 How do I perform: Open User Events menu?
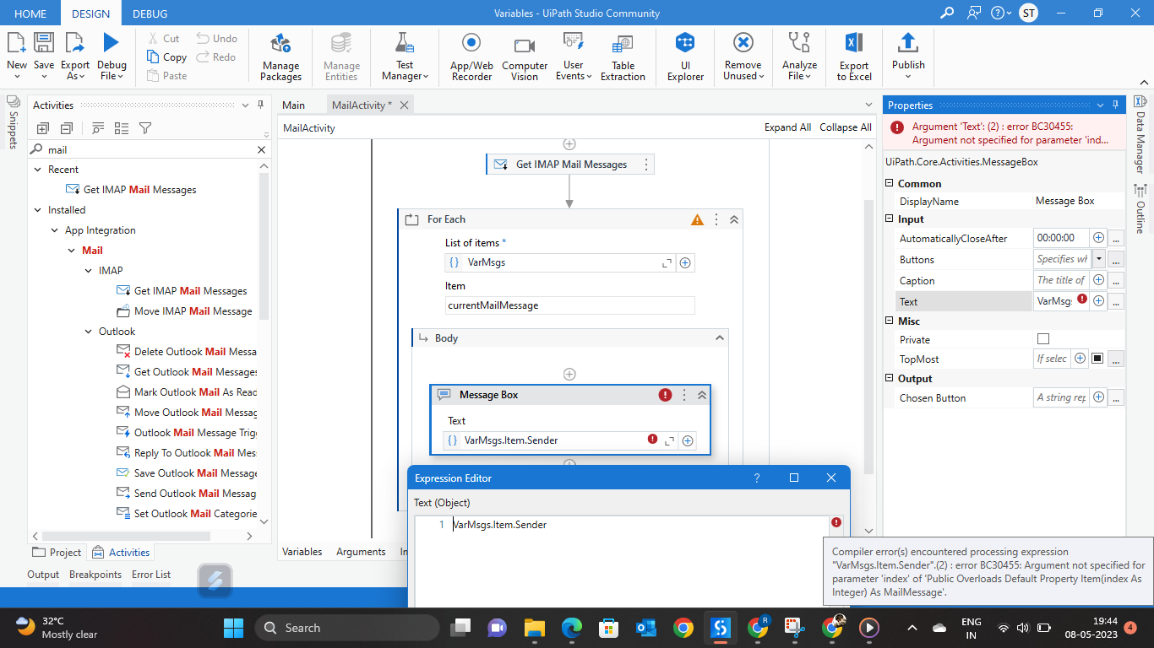tap(573, 57)
